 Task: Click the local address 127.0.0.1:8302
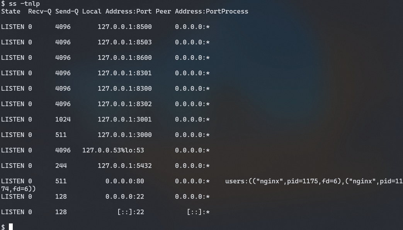(x=124, y=104)
